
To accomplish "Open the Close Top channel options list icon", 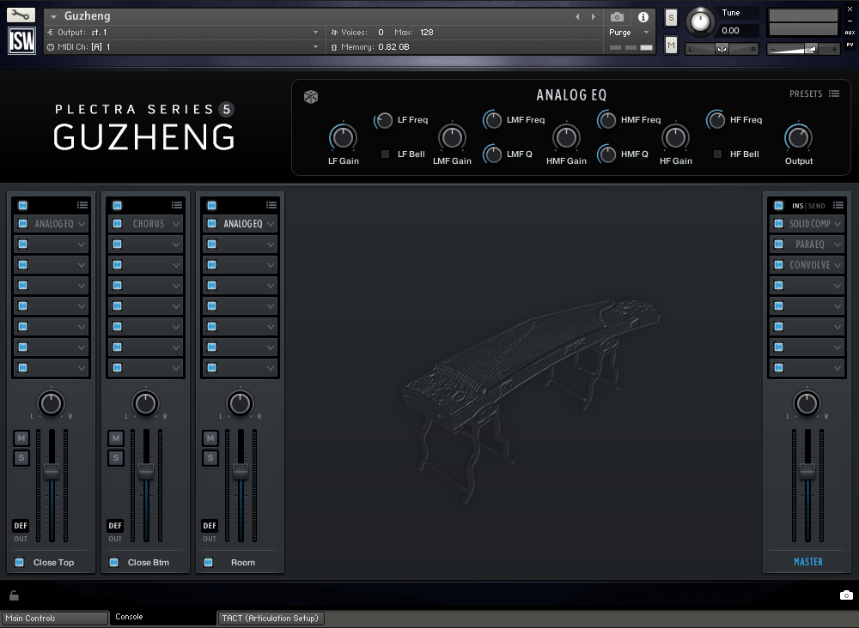I will [82, 205].
